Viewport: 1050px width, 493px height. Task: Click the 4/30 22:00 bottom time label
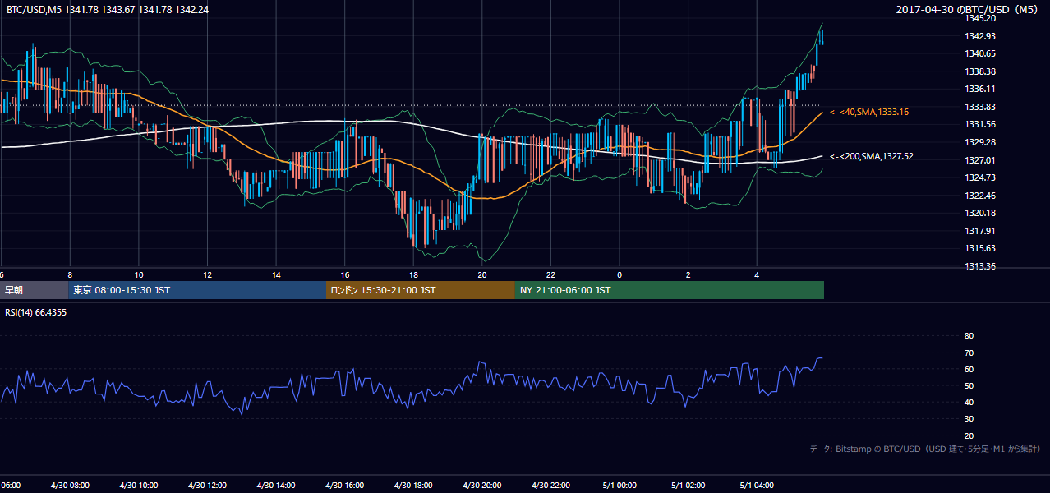tap(551, 486)
